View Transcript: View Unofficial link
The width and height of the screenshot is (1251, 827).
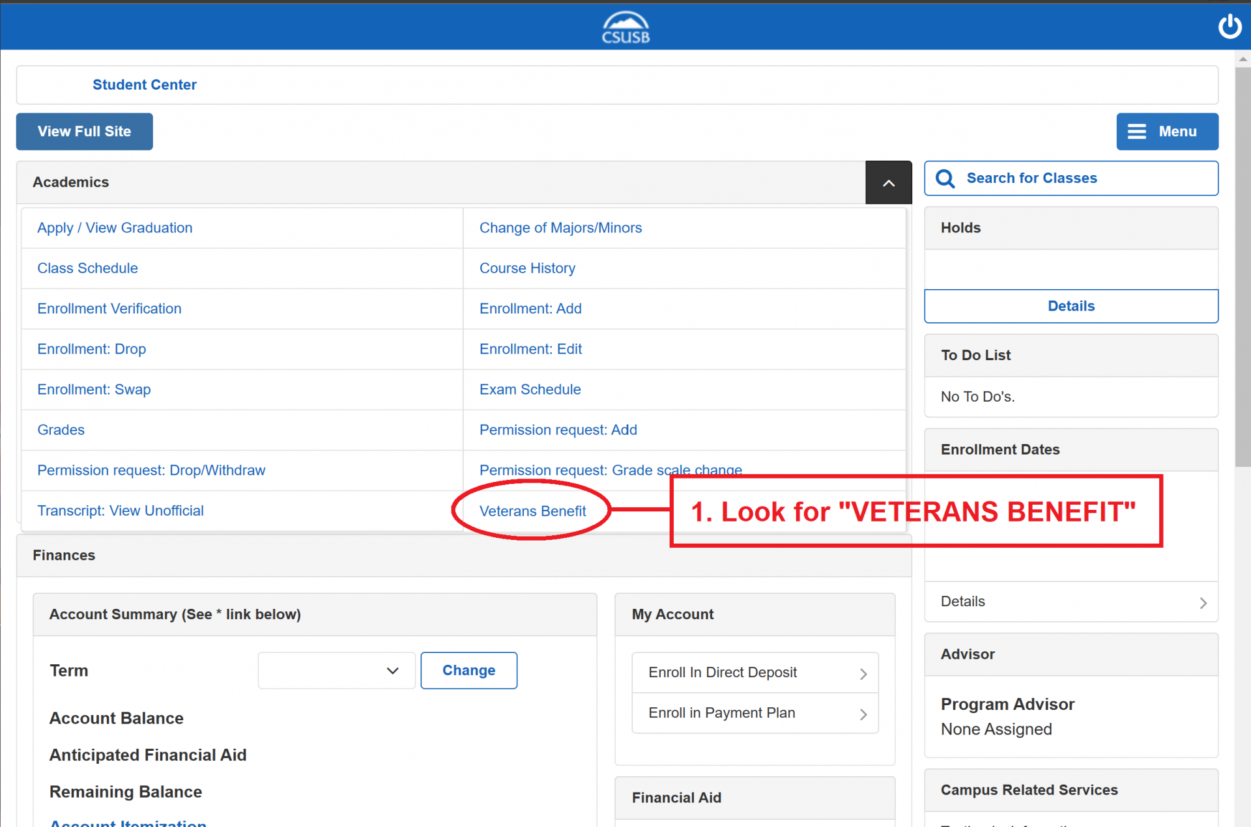[120, 511]
